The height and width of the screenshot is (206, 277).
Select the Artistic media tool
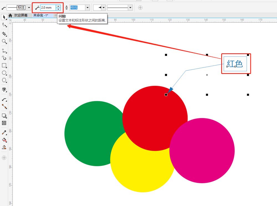click(4, 58)
